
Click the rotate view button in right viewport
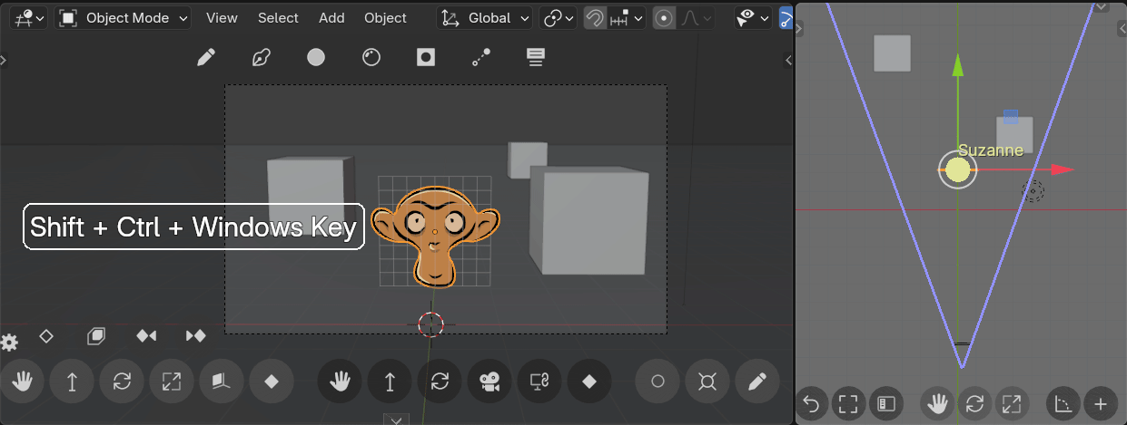pos(974,403)
